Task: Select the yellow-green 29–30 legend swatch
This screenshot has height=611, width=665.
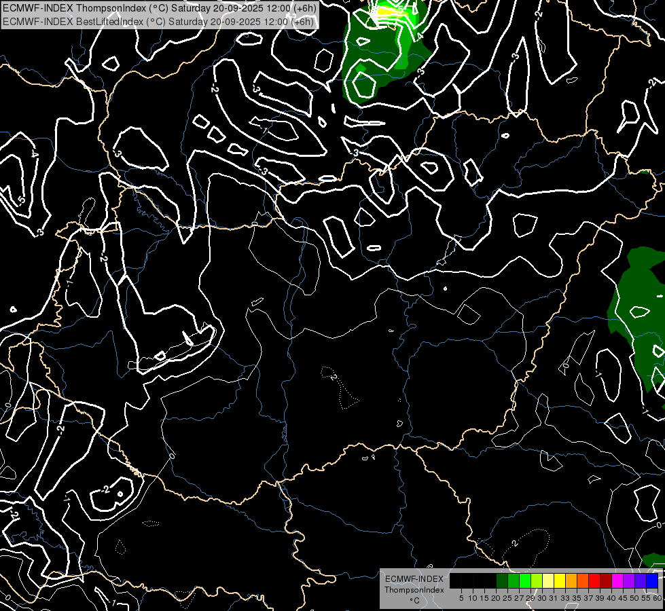Action: pos(537,580)
